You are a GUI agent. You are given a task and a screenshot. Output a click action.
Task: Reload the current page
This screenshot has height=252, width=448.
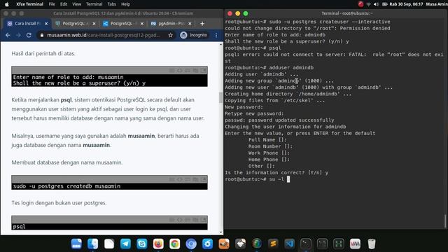tap(29, 35)
